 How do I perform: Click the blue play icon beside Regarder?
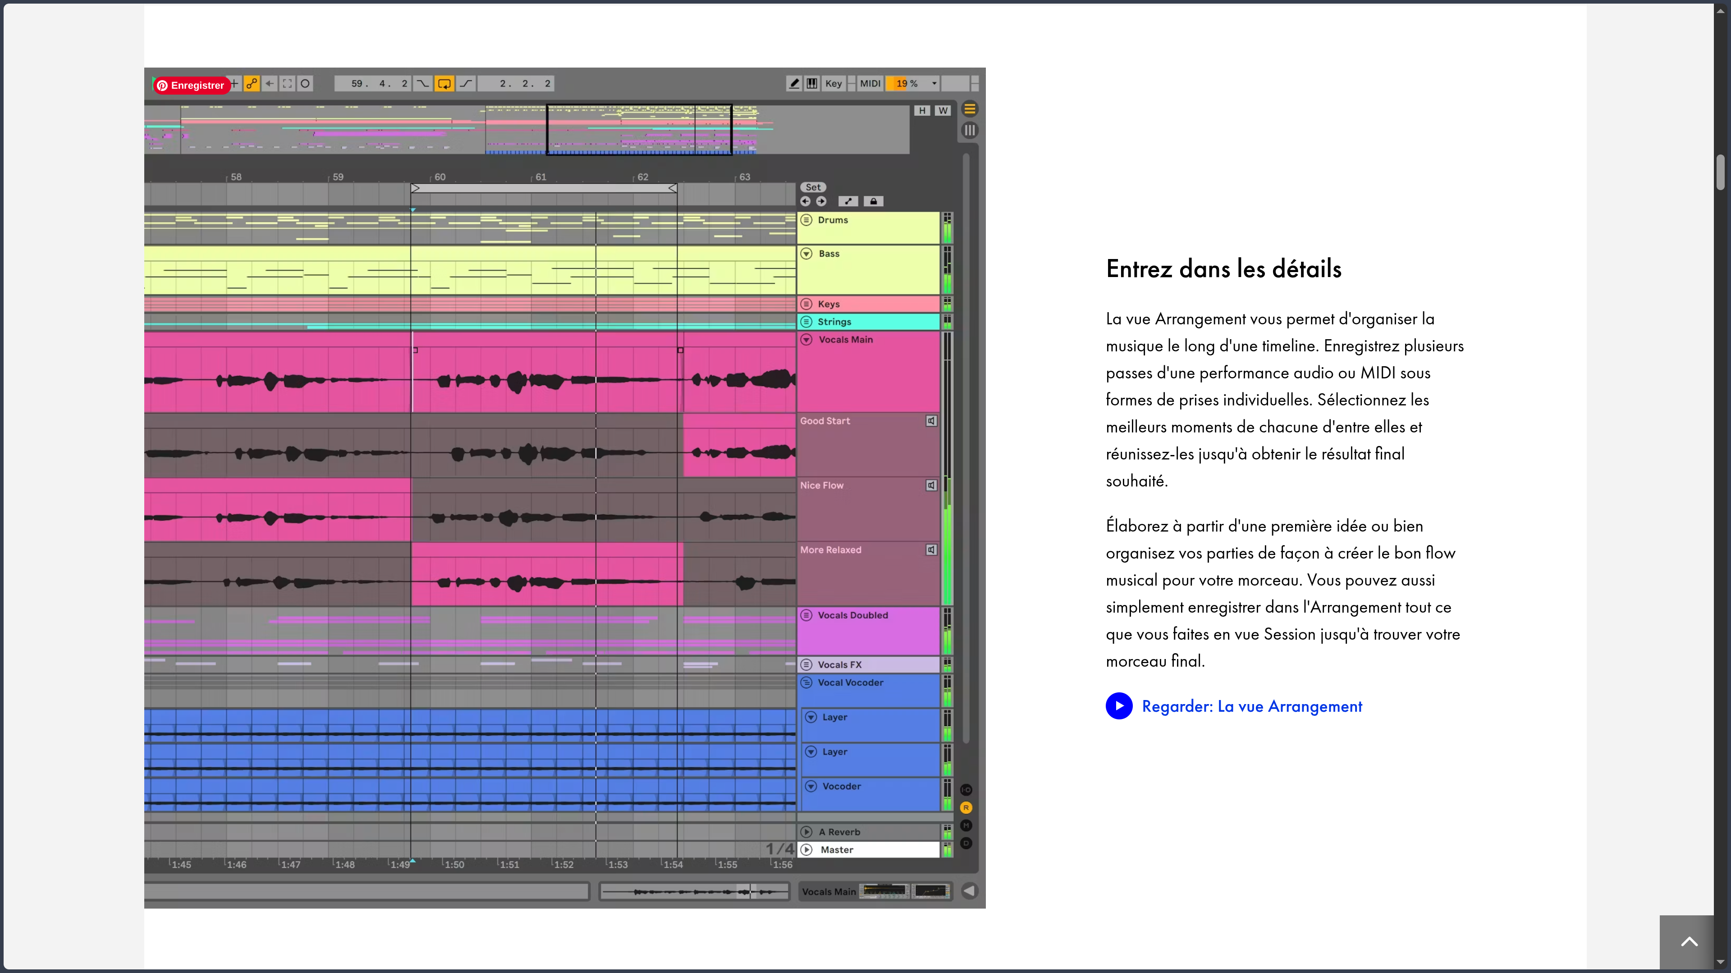1119,706
